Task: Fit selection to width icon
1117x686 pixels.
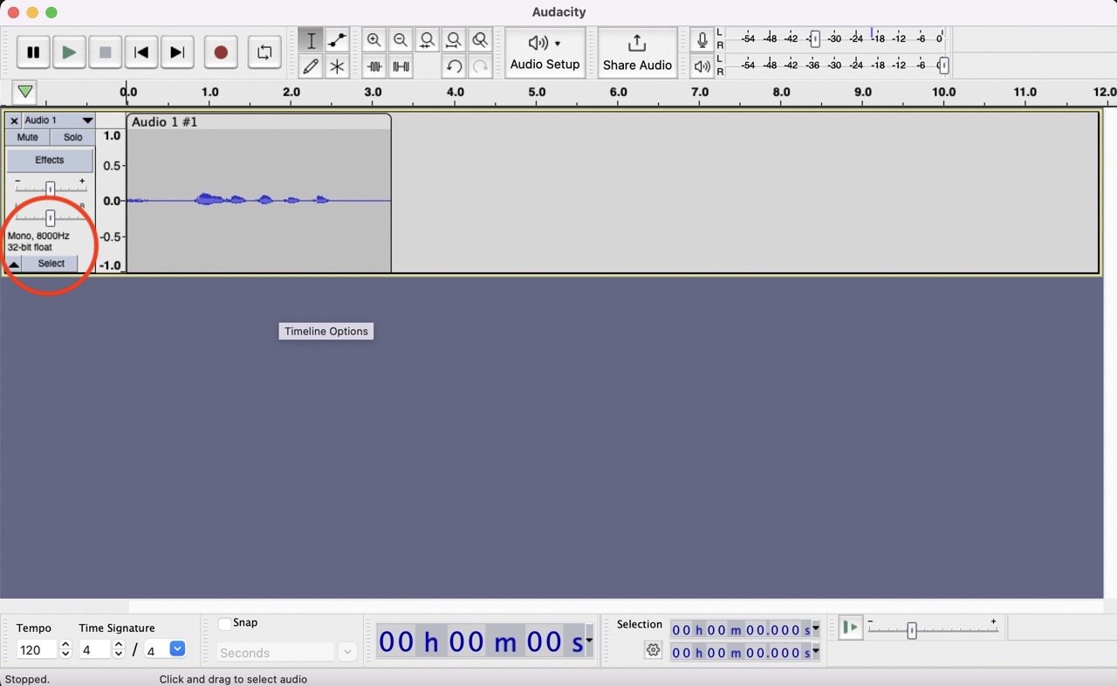Action: click(x=427, y=40)
